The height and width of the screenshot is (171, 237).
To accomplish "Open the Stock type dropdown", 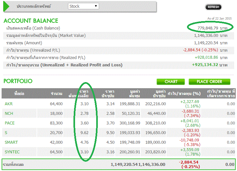I will [84, 6].
